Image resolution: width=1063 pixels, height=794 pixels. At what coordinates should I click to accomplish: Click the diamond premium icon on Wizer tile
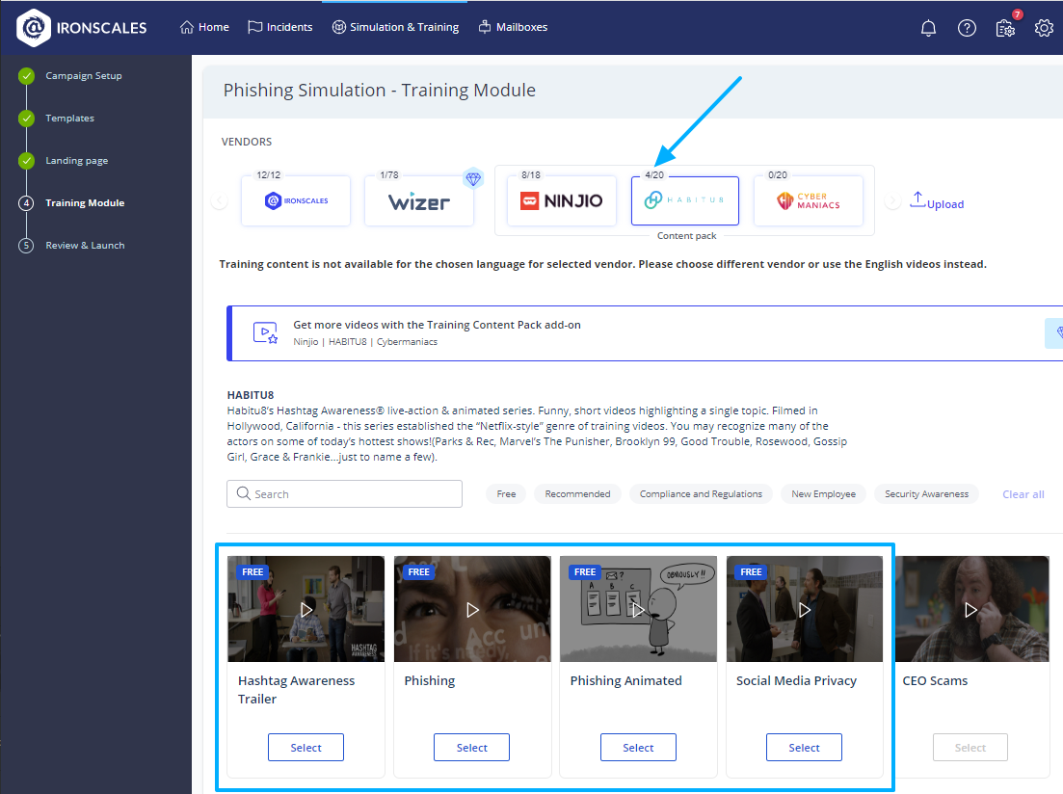coord(473,178)
